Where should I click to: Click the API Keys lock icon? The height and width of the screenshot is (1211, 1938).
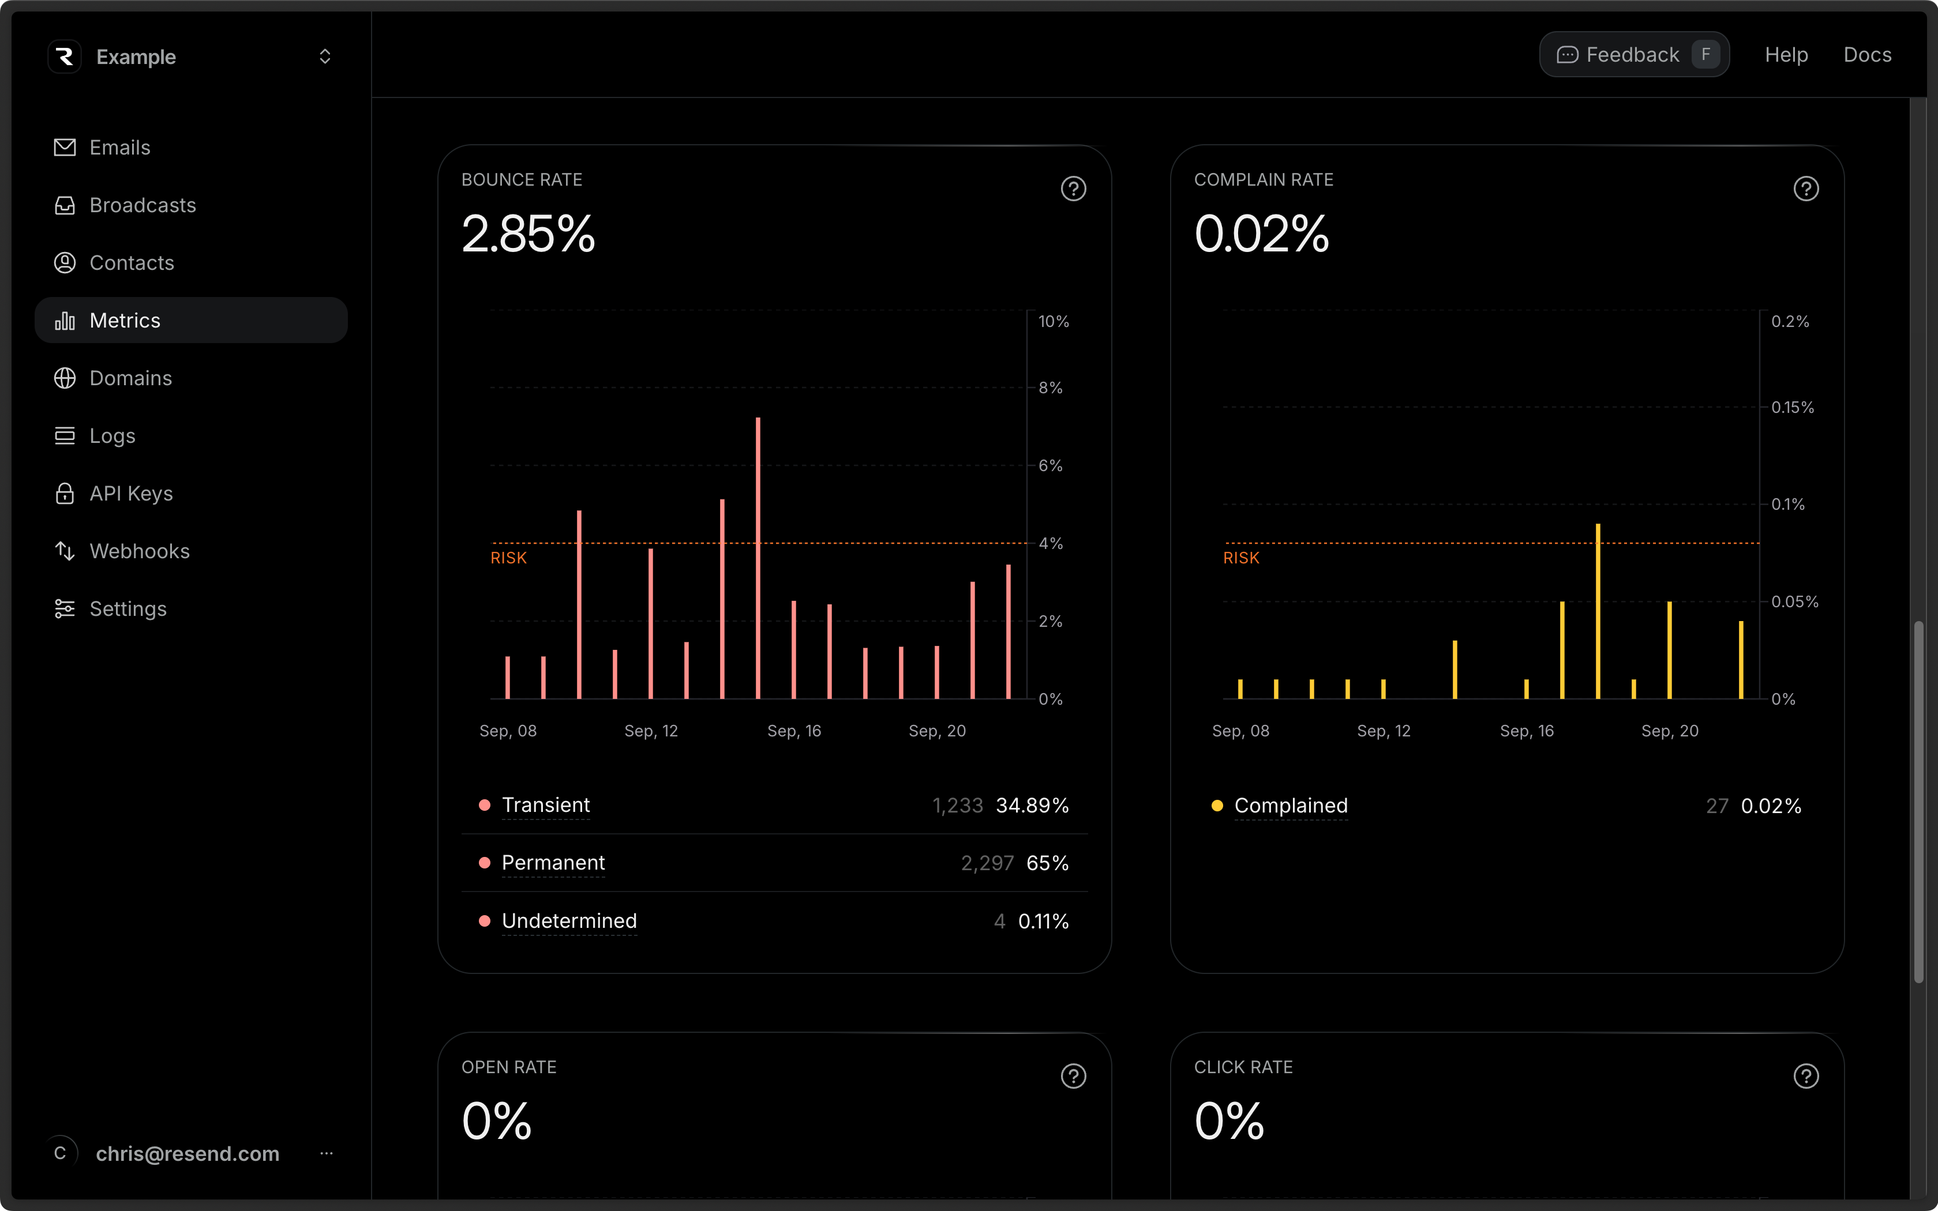point(64,494)
